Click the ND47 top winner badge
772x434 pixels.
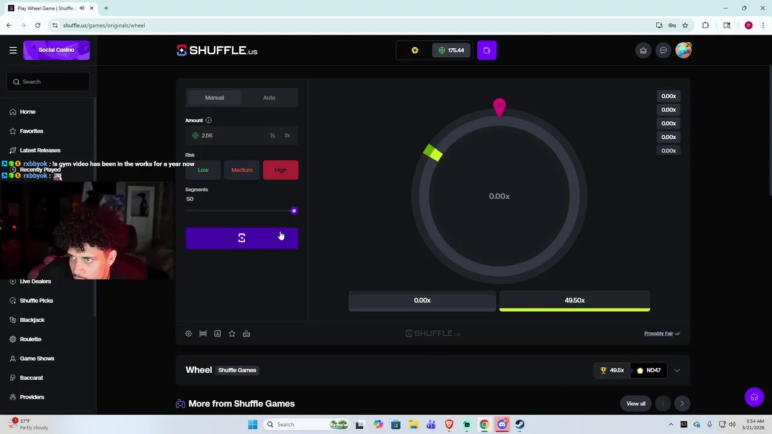[x=649, y=371]
